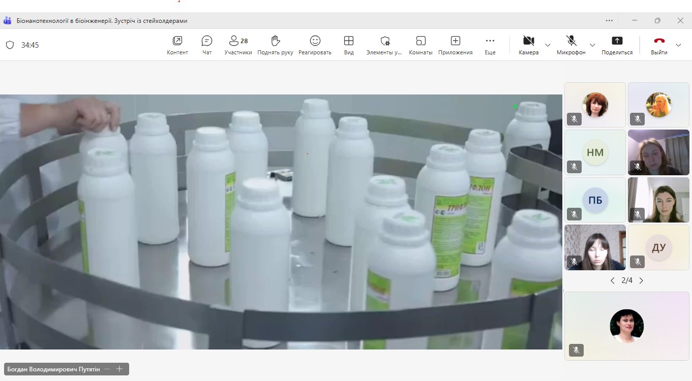This screenshot has height=381, width=692.
Task: Open the Контент sharing panel
Action: click(177, 45)
